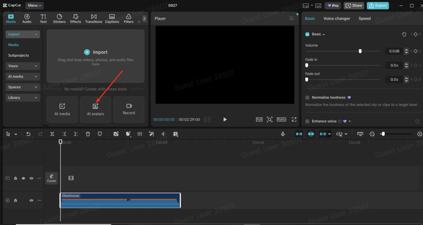Image resolution: width=423 pixels, height=225 pixels.
Task: Click the Split tool in timeline toolbar
Action: [52, 134]
